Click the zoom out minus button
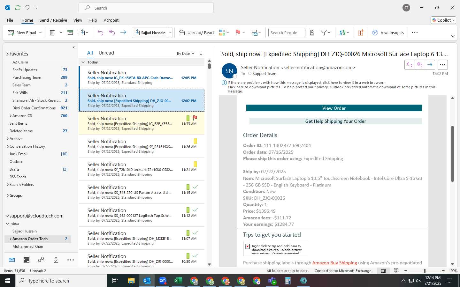Image resolution: width=460 pixels, height=287 pixels. pos(406,271)
